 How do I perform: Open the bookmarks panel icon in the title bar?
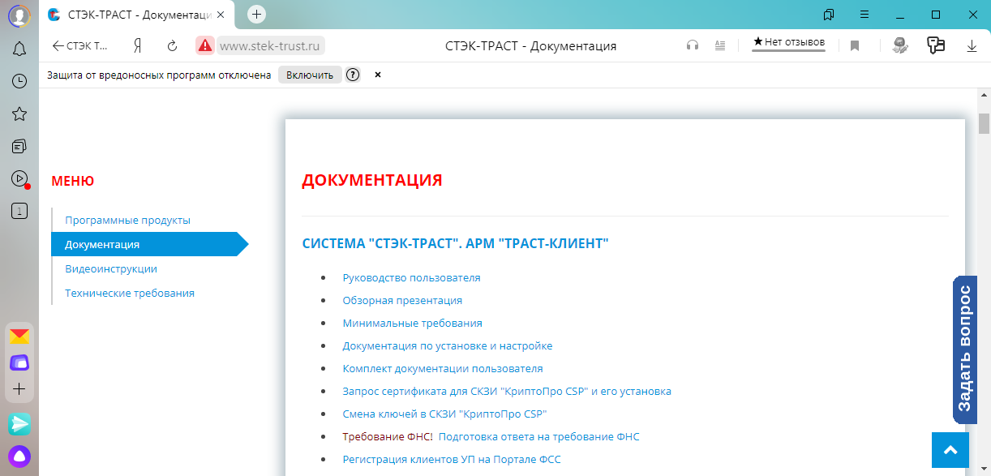(829, 15)
